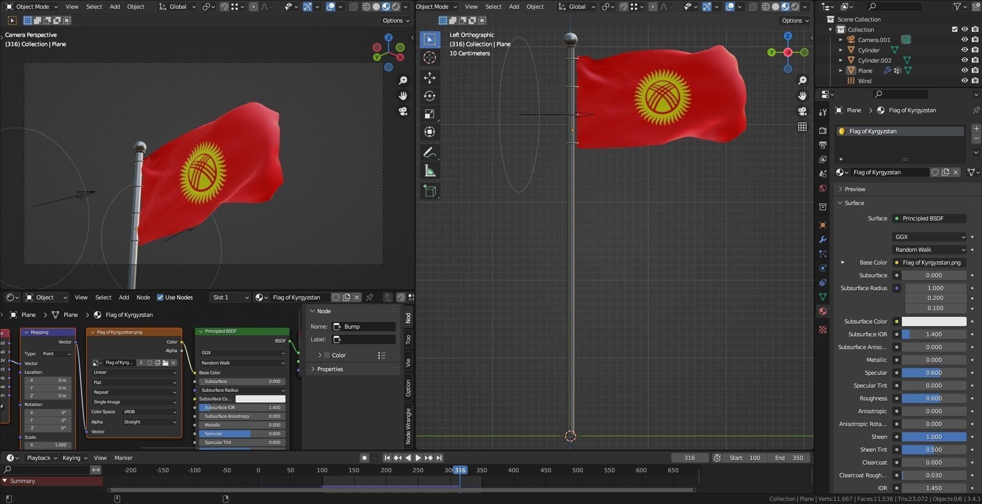Open Render properties tab
The width and height of the screenshot is (982, 504).
click(x=823, y=131)
